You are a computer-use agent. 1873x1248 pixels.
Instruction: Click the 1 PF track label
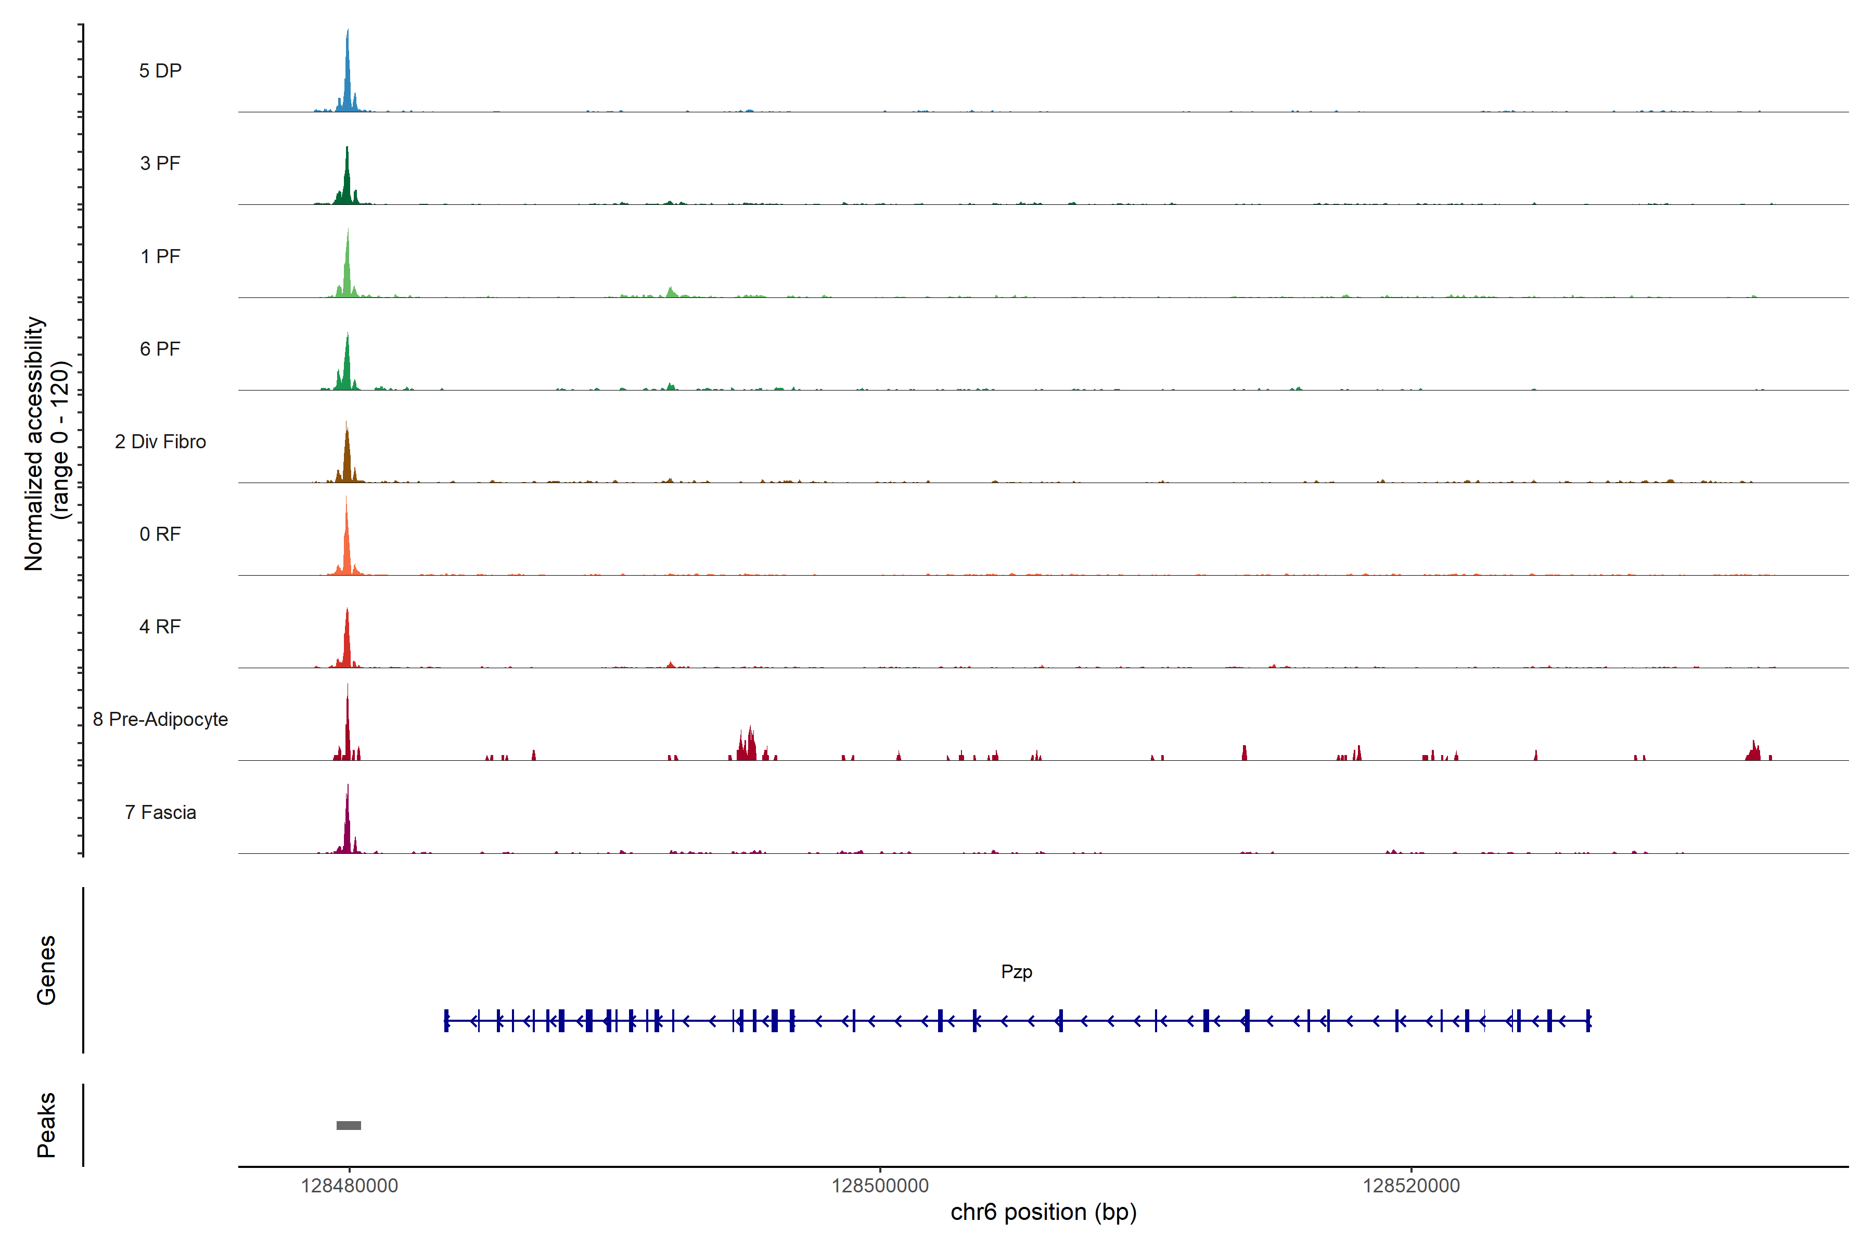coord(160,256)
